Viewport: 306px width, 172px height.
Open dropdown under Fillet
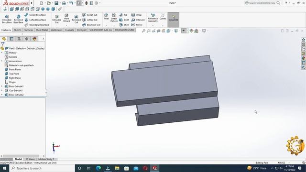pyautogui.click(x=106, y=25)
